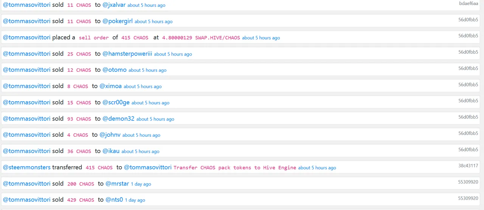Click @tommasovittori in the @johnv row
Screen dimensions: 484x210
click(x=27, y=135)
